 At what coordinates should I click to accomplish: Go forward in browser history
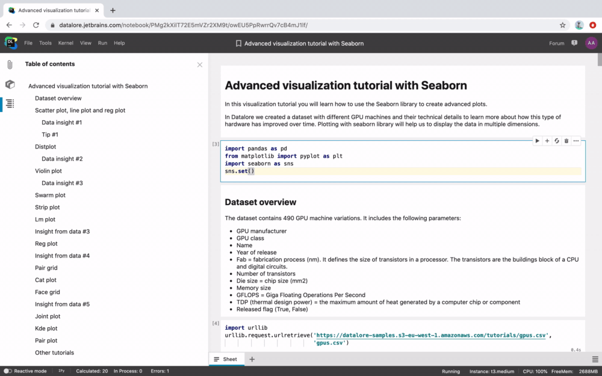click(23, 25)
